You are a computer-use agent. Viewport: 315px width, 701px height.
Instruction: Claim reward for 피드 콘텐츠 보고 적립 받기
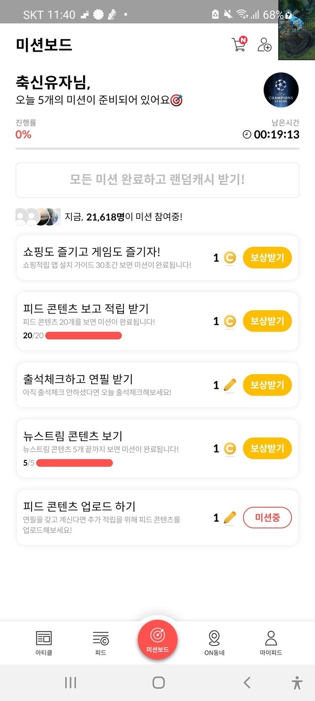[267, 321]
